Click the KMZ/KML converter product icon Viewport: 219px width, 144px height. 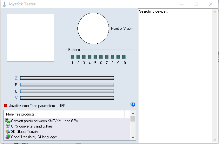point(8,121)
